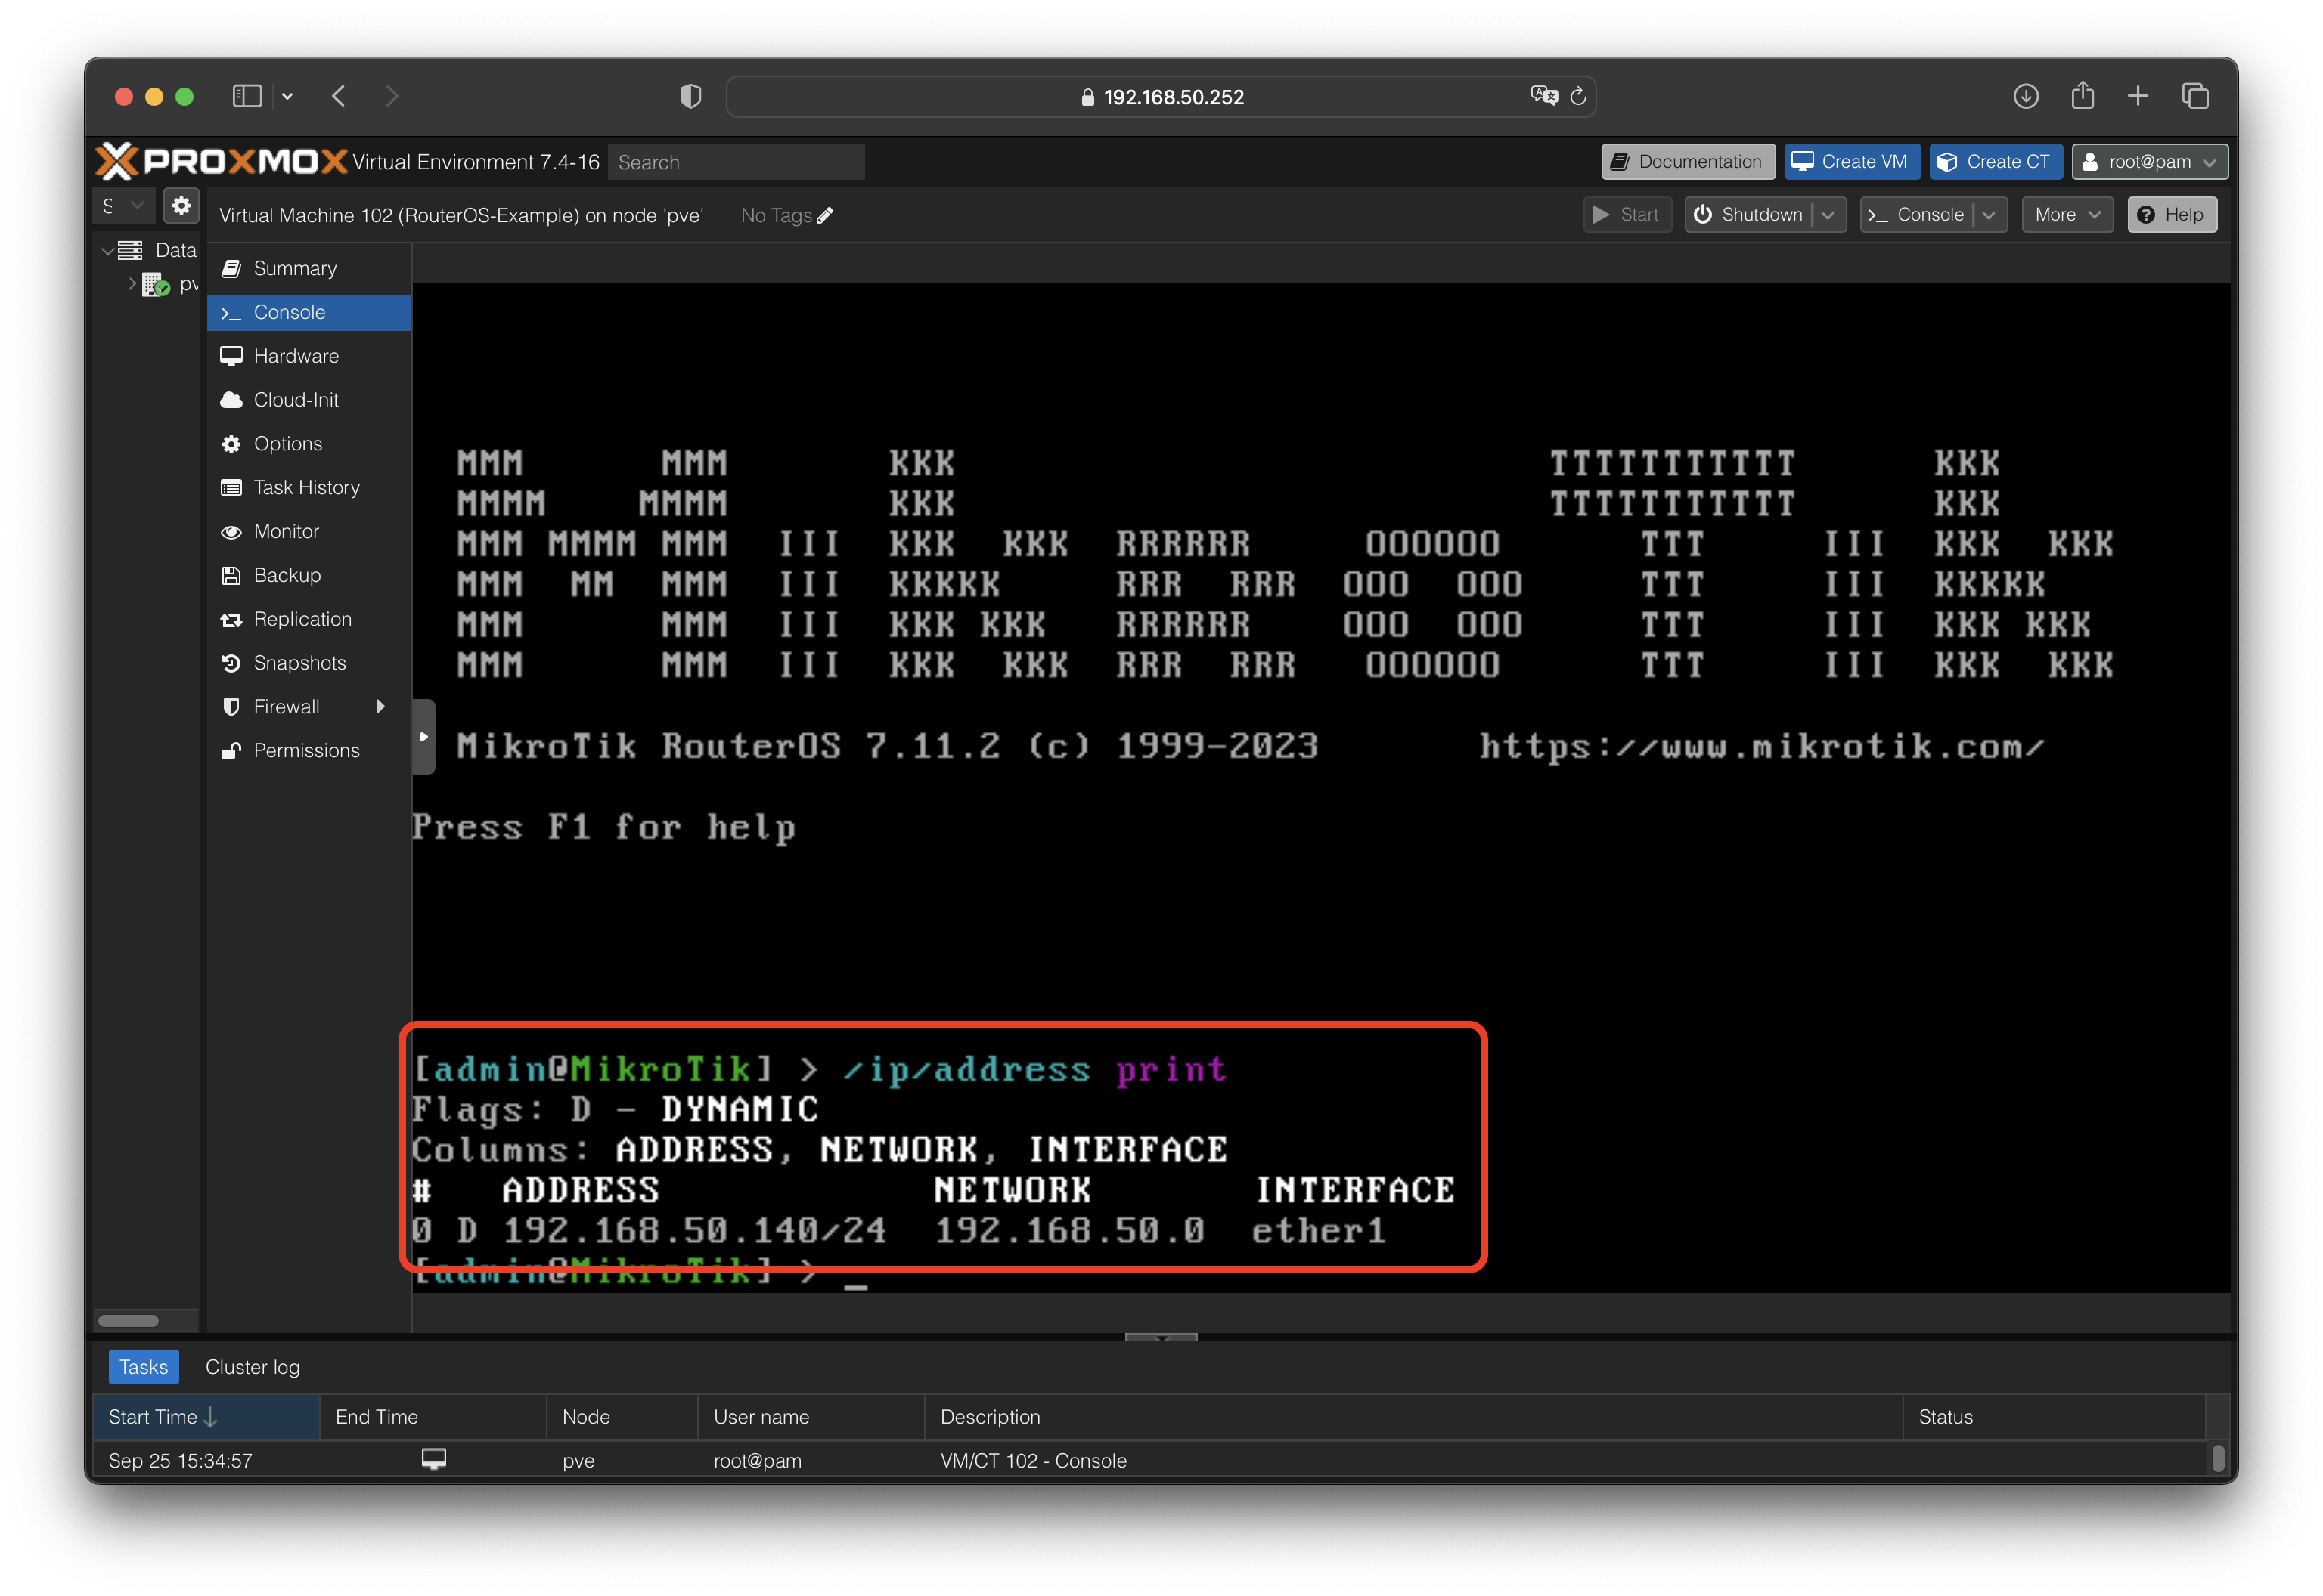Click the Safari share icon
Viewport: 2323px width, 1596px height.
(x=2083, y=96)
